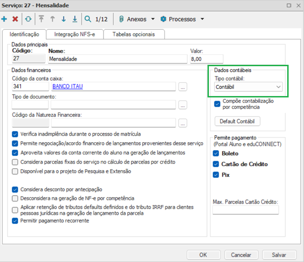This screenshot has height=262, width=304.
Task: Open lookup button for Natureza Financeira
Action: click(x=183, y=123)
